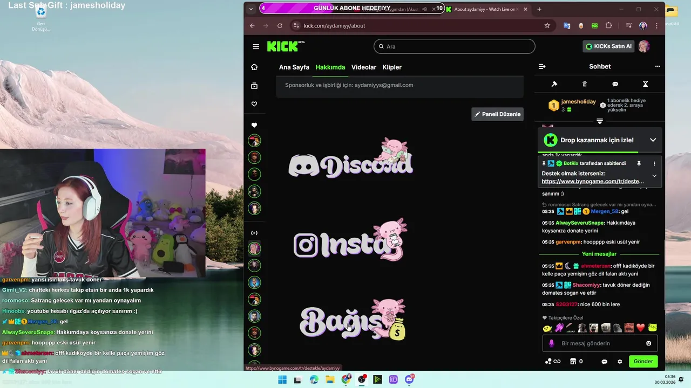Bookmark page with the star icon
691x388 pixels.
pos(547,25)
